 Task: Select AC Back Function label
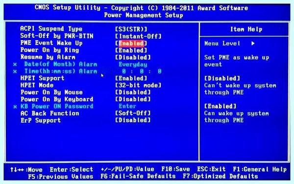pos(49,113)
